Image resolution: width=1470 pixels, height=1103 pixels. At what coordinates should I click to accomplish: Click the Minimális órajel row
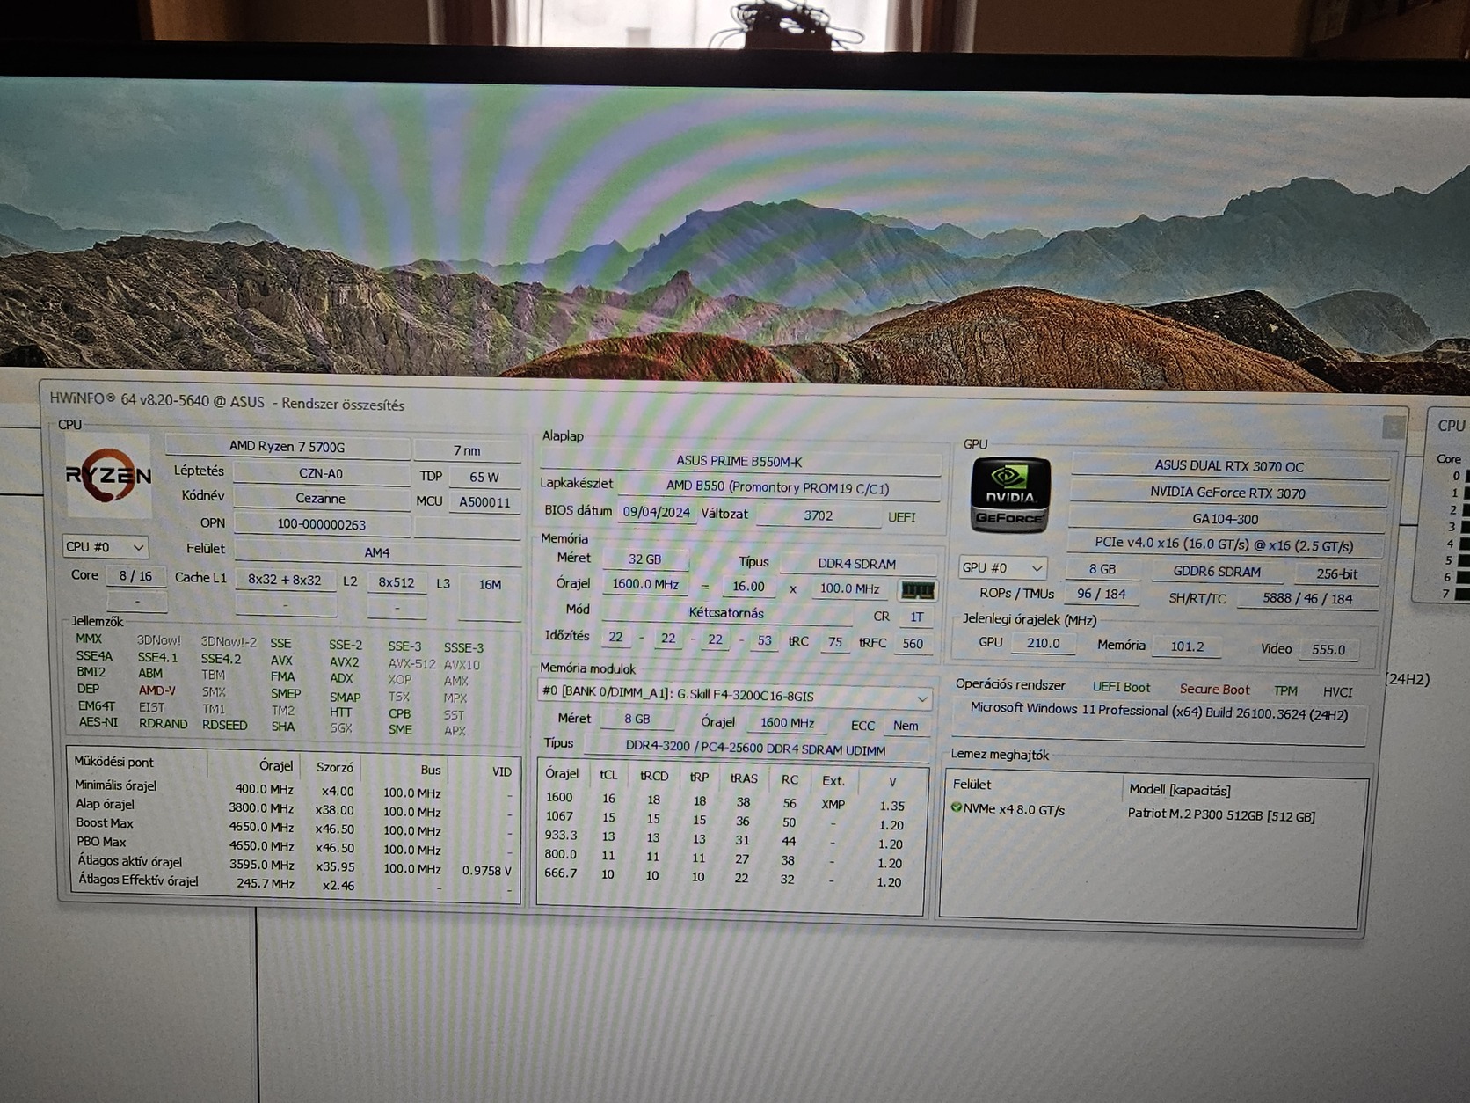293,788
